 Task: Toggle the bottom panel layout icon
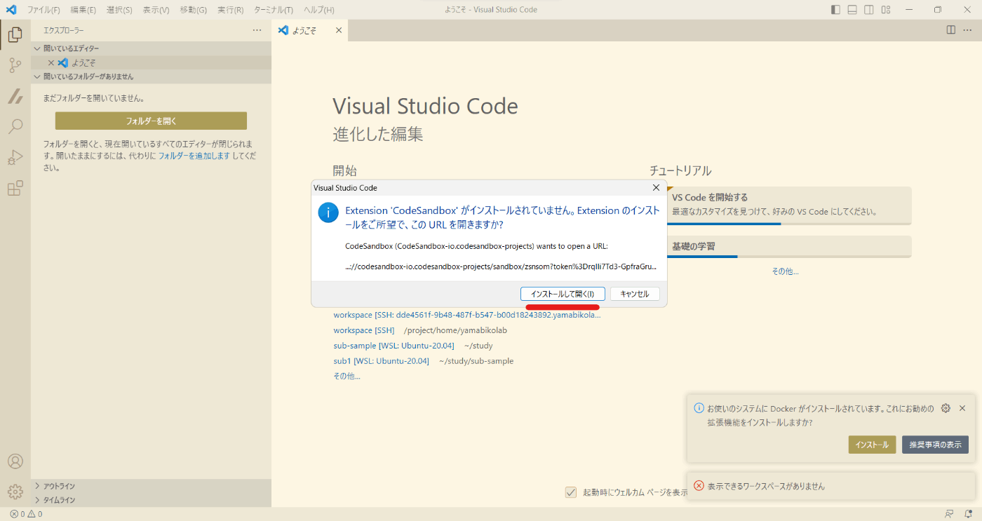click(852, 10)
